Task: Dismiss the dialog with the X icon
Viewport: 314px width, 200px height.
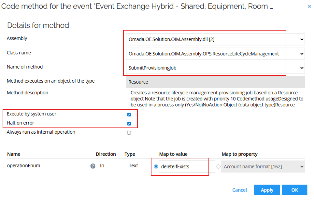Action: (x=309, y=6)
